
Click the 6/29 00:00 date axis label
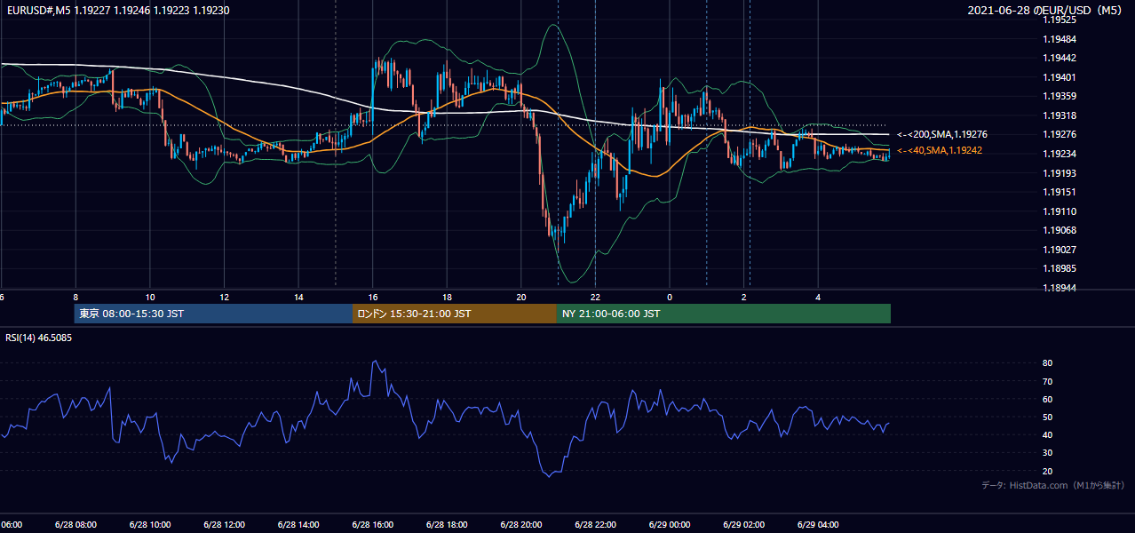pos(670,524)
